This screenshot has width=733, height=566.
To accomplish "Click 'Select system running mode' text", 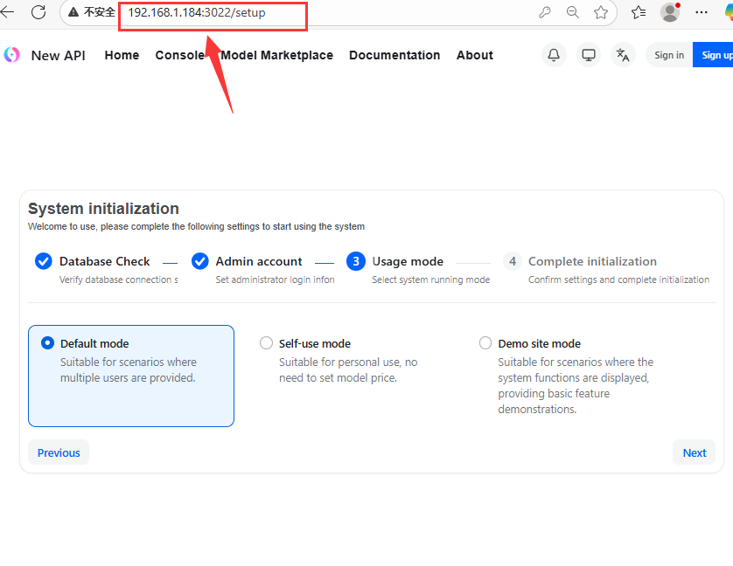I will click(x=430, y=280).
